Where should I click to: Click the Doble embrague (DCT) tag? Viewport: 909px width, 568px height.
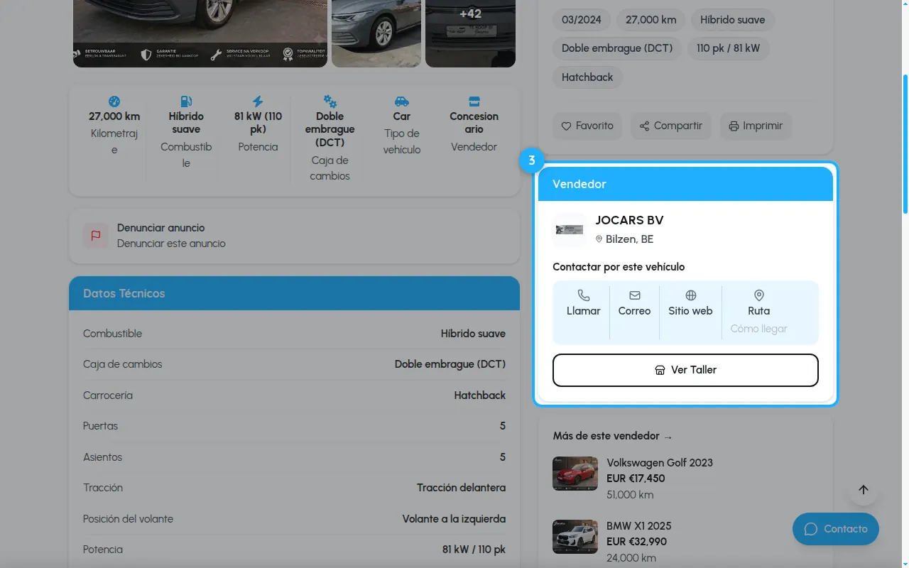tap(617, 48)
